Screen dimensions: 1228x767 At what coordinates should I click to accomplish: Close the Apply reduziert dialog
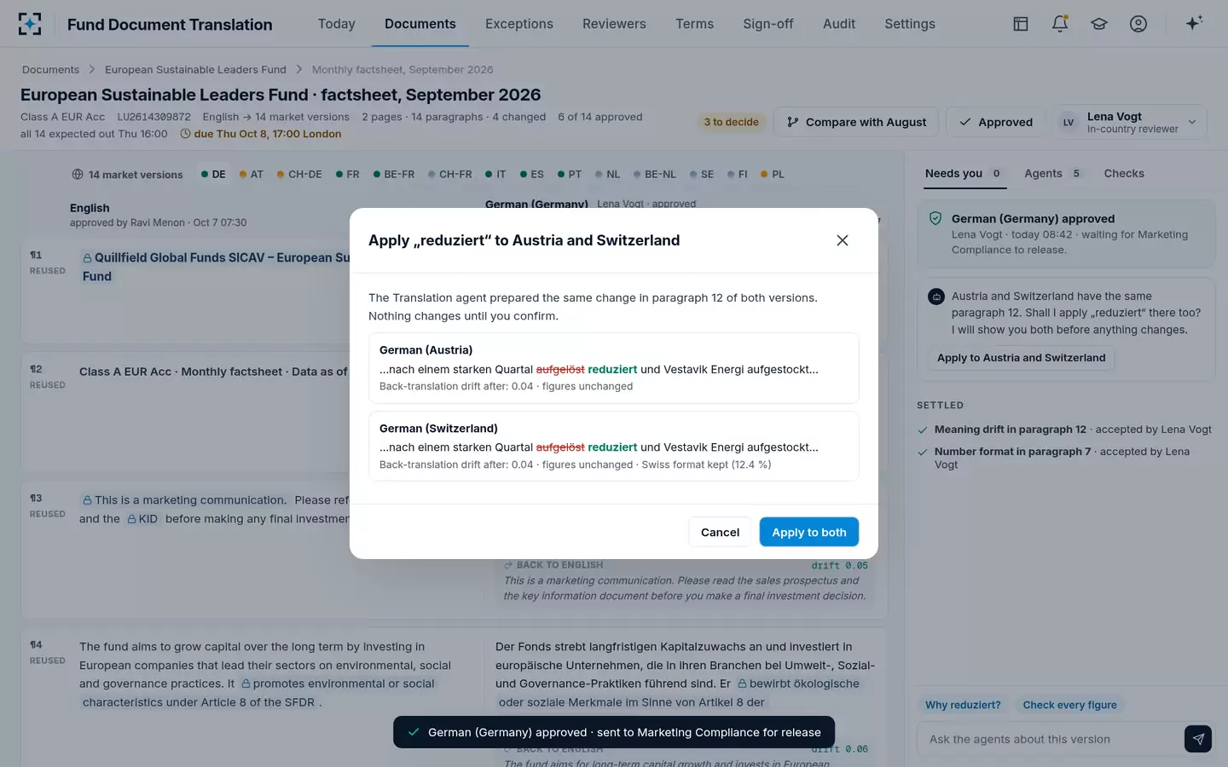point(843,240)
